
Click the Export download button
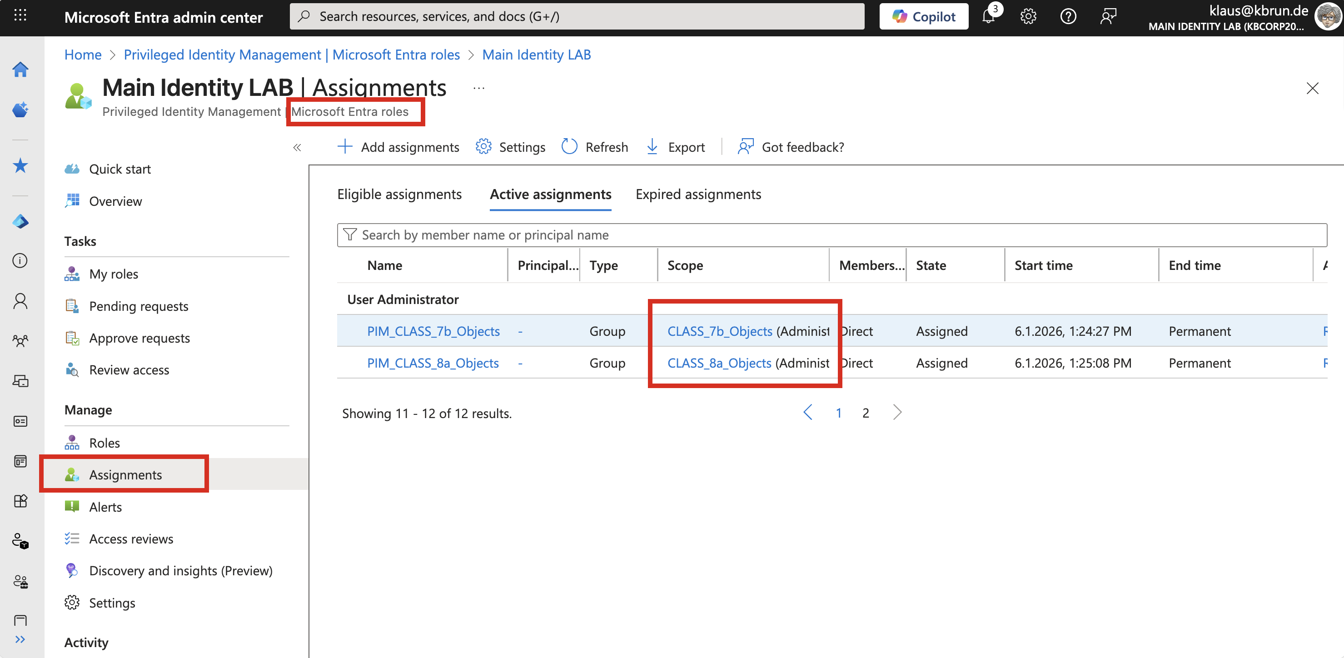[x=675, y=147]
